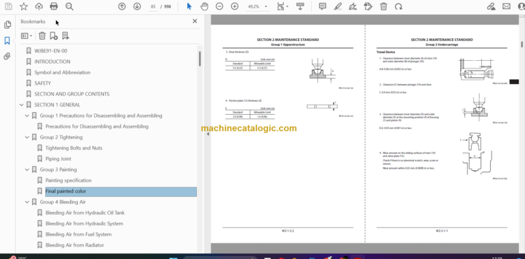Open the share link icon
Image resolution: width=525 pixels, height=259 pixels.
[x=491, y=6]
